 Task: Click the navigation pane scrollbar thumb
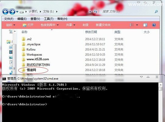[15, 59]
